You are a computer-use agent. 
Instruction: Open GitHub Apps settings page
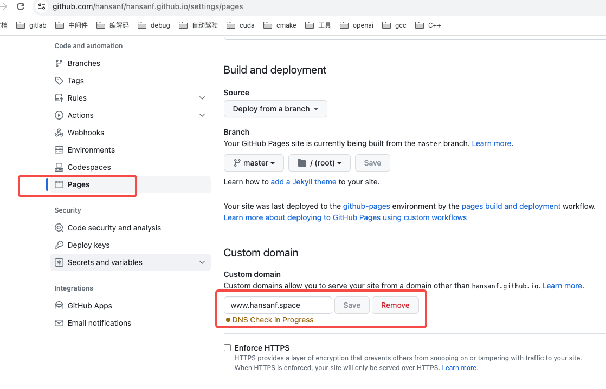coord(89,306)
